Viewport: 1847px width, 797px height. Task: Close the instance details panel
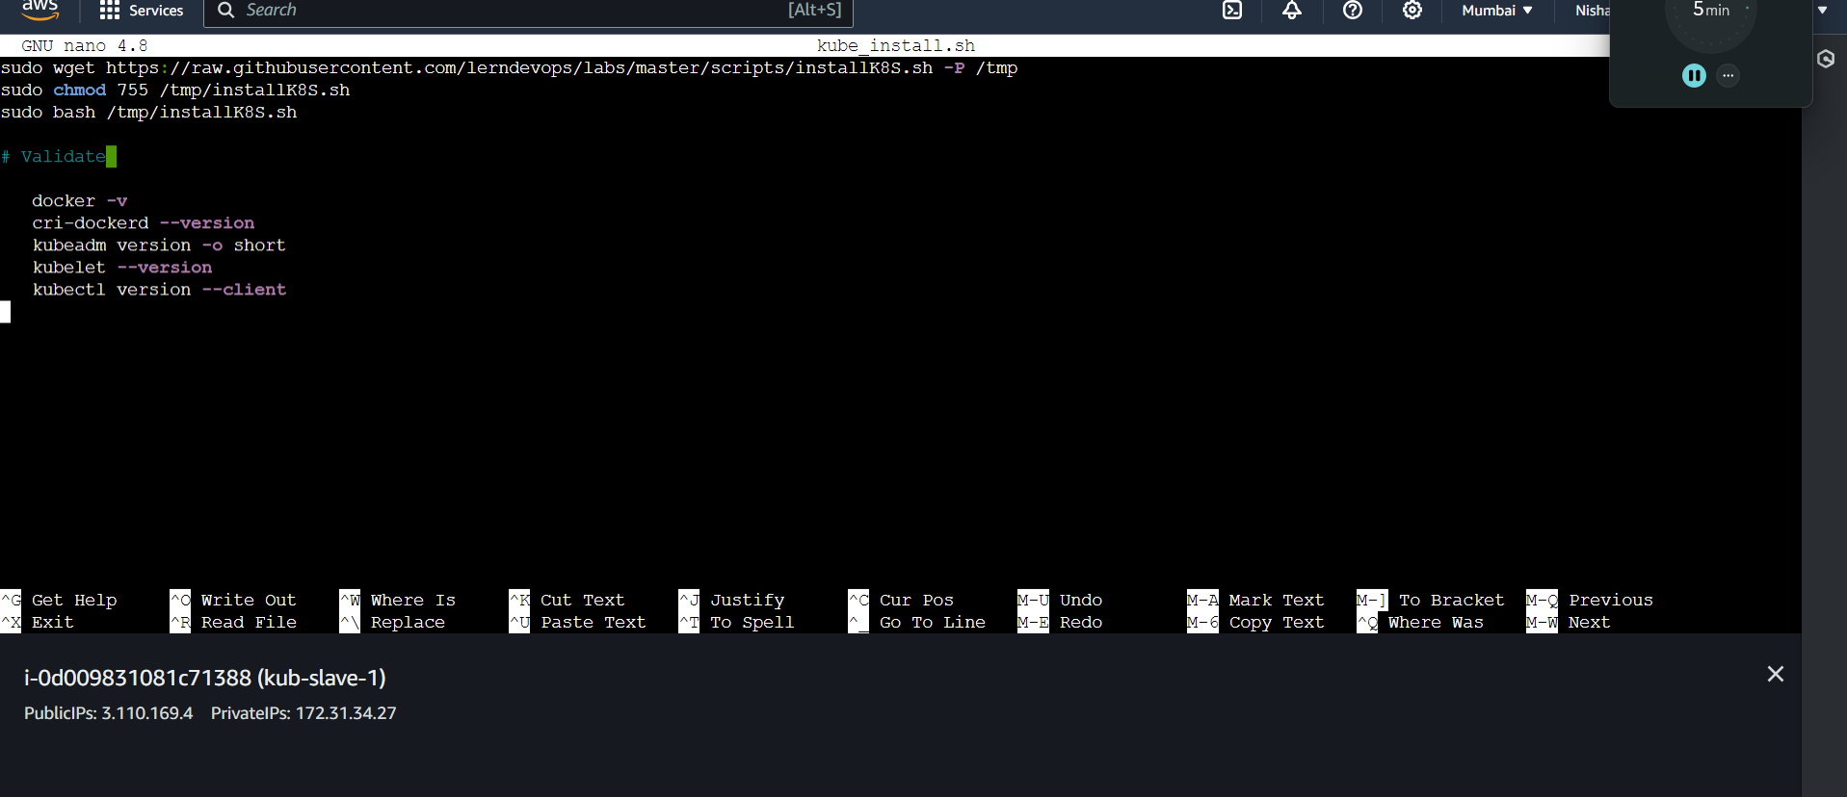pyautogui.click(x=1775, y=674)
